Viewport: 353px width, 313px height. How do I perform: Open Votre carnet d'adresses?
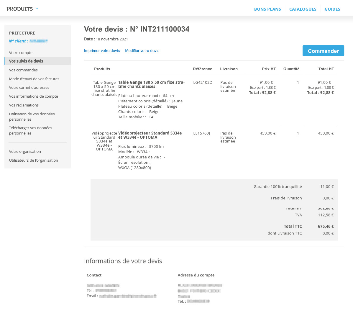[29, 87]
